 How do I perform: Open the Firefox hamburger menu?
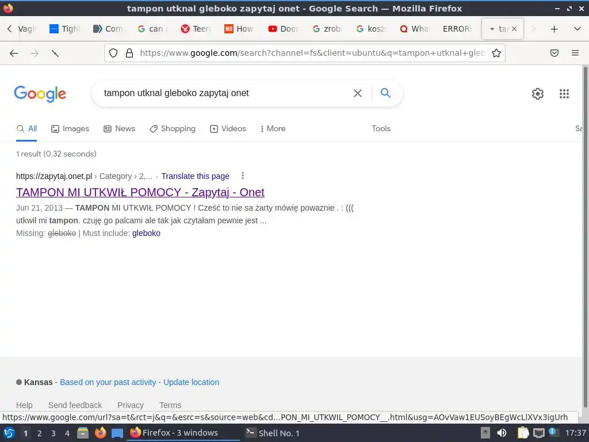point(575,53)
